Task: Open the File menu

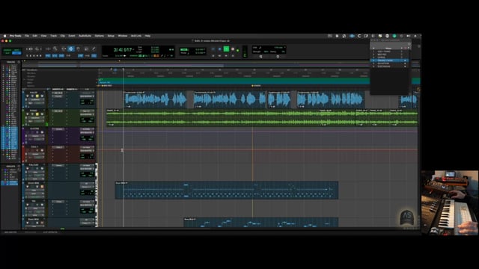Action: point(27,36)
